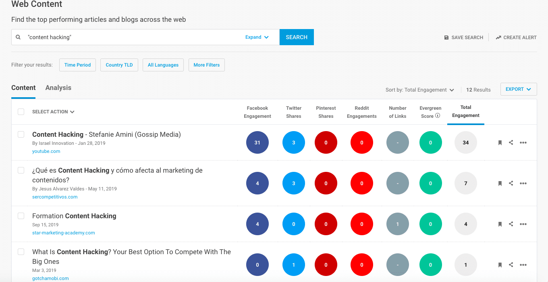Click the Create Alert trend icon
This screenshot has width=548, height=282.
coord(498,38)
